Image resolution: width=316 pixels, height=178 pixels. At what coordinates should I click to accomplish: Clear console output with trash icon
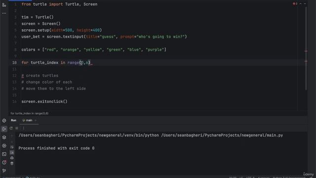tap(12, 163)
